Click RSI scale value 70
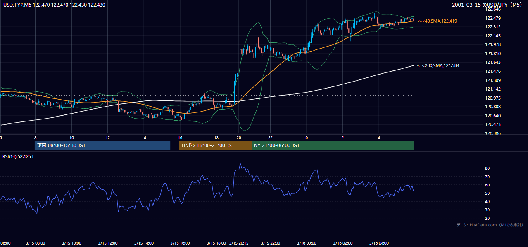The height and width of the screenshot is (247, 528). point(488,177)
